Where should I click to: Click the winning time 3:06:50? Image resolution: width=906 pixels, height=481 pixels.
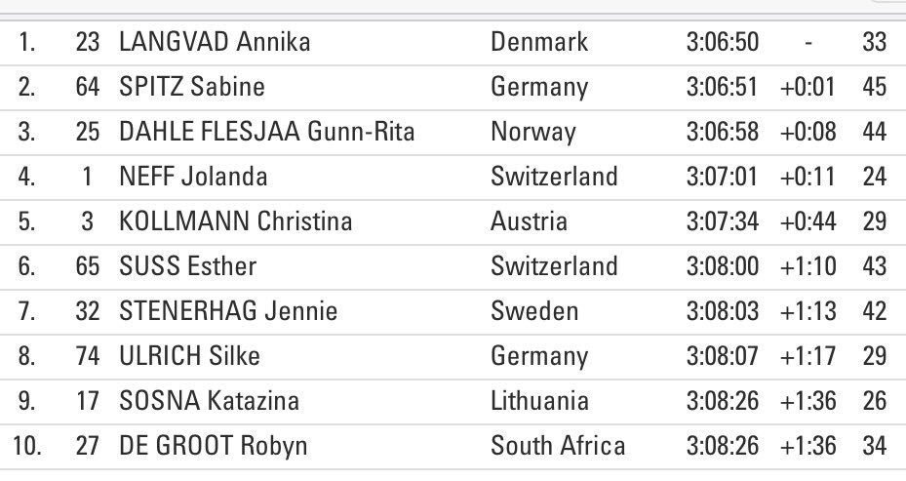click(x=722, y=42)
